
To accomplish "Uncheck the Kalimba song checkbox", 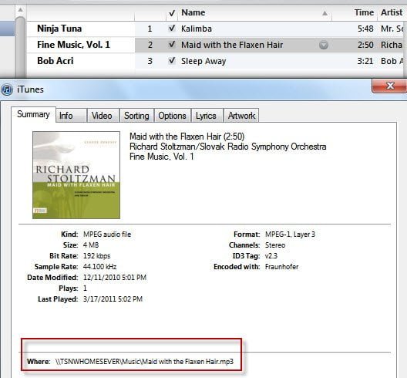I will click(x=172, y=29).
